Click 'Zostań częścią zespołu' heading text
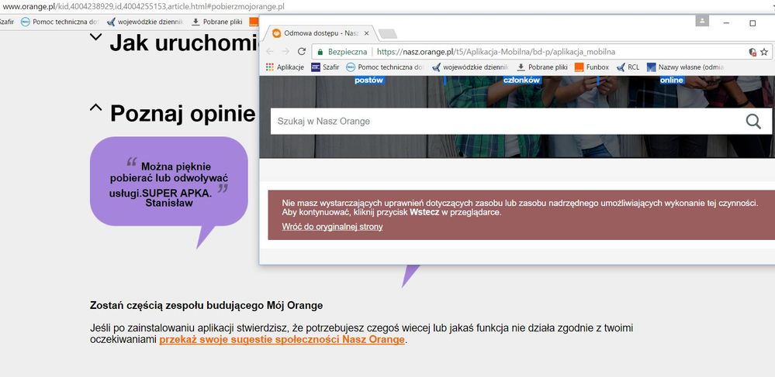 (x=206, y=306)
